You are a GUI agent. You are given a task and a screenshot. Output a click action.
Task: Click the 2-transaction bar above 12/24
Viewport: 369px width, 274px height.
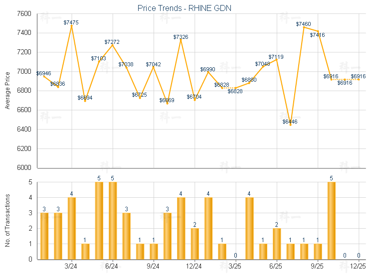[x=194, y=244]
